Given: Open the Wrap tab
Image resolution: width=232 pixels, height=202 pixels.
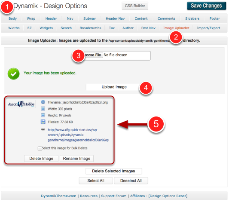Looking at the screenshot, I should (31, 18).
